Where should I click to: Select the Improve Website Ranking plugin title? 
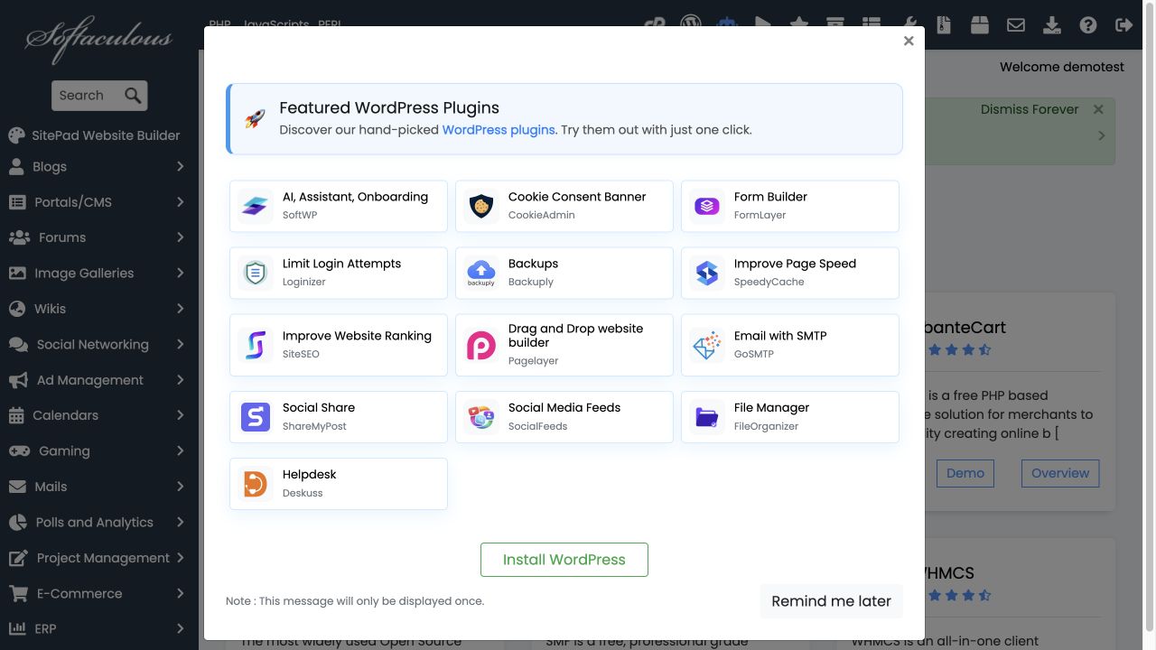click(357, 336)
